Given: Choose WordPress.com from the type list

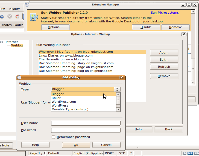Looking at the screenshot, I should (x=64, y=102).
